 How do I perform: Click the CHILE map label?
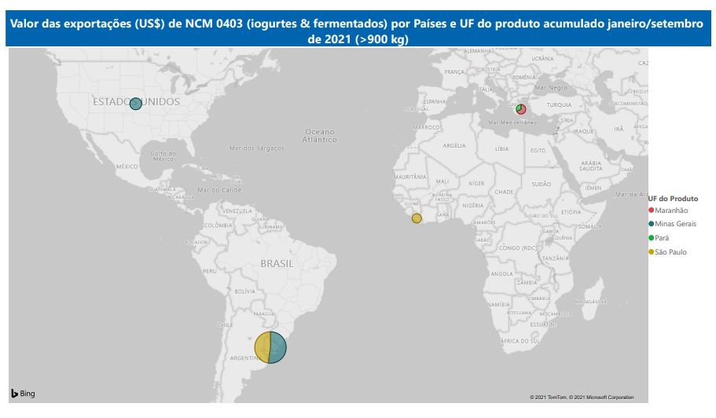(225, 325)
